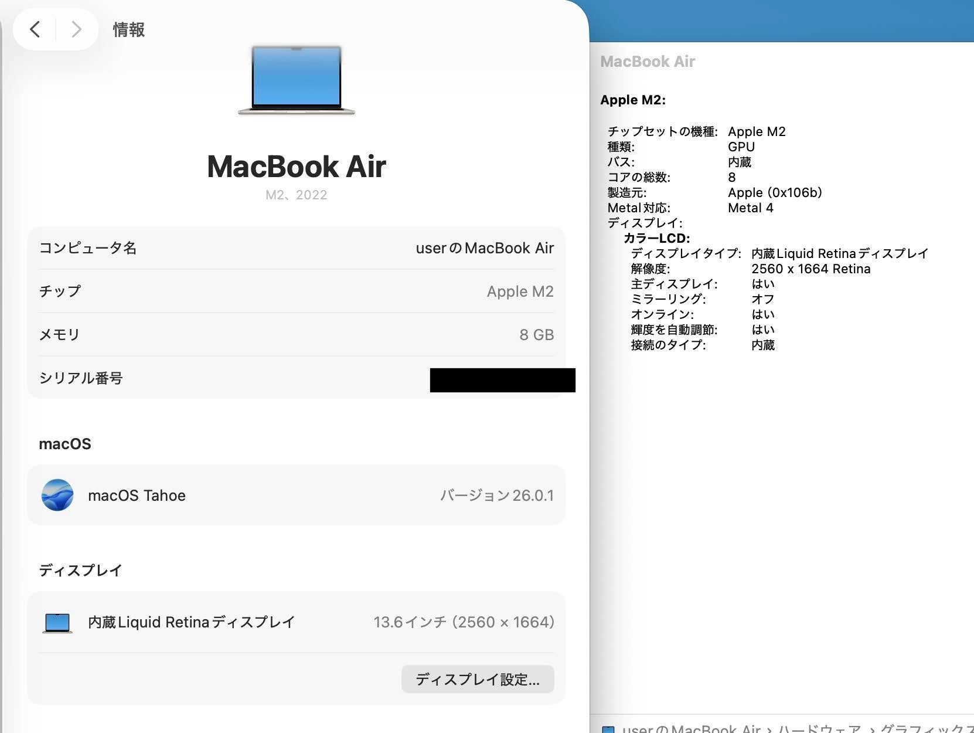Select userのMacBook Air in path bar

(691, 729)
